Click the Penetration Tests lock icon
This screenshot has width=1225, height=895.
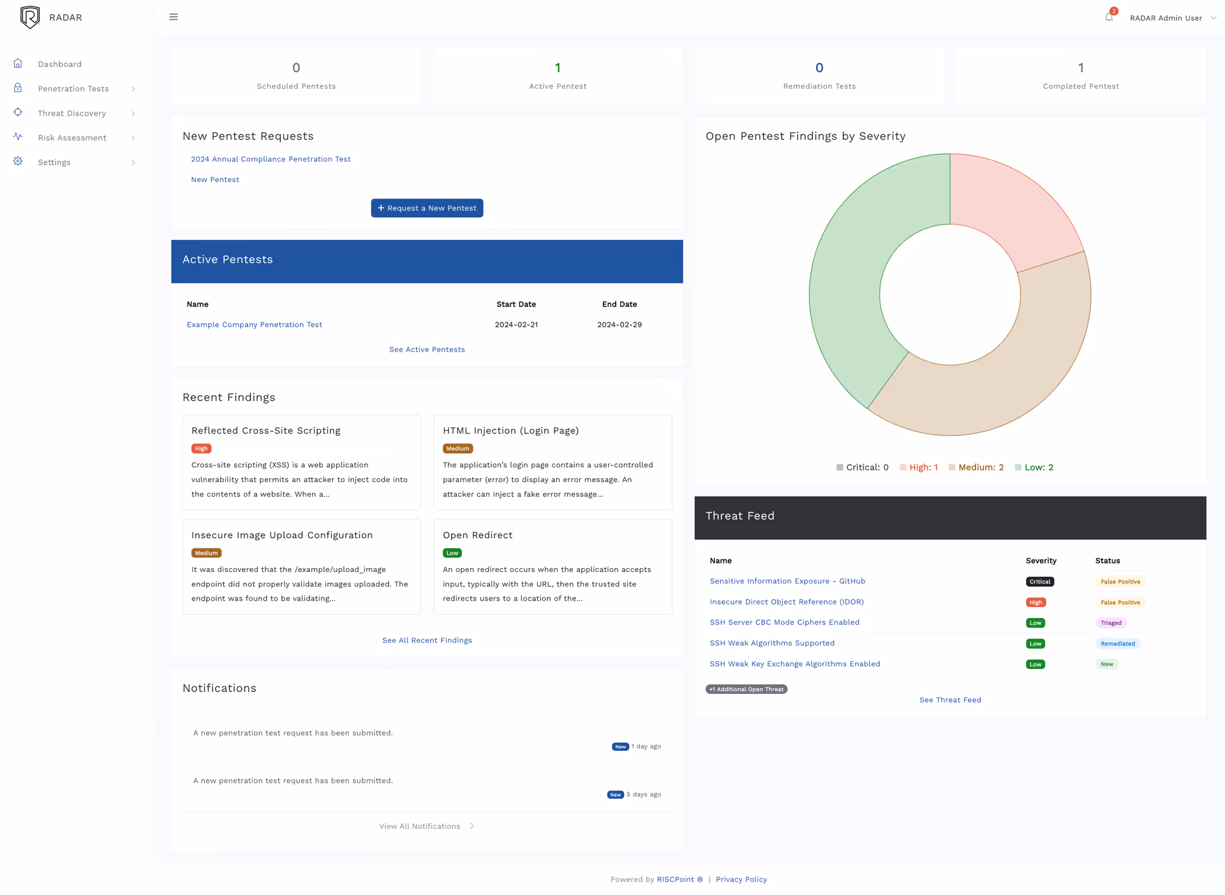coord(17,88)
